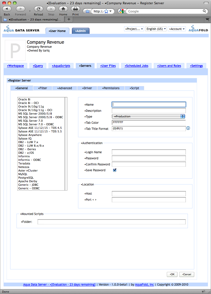Viewport: 211px width, 294px height.
Task: Click the AquaFold logo at top right
Action: [x=198, y=29]
